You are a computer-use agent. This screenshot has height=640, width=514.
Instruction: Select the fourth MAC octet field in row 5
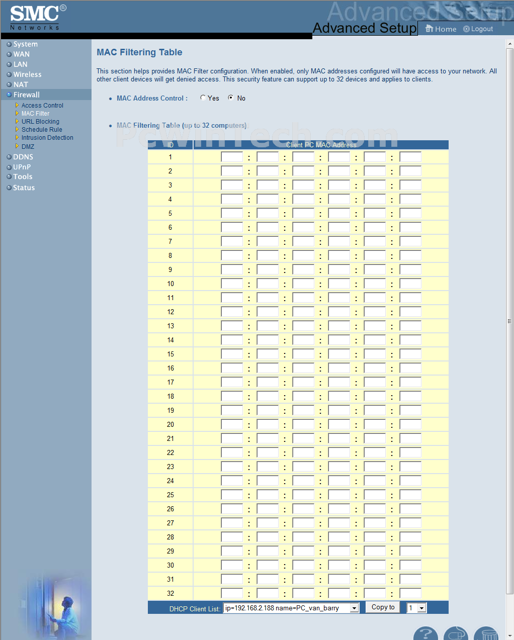(x=339, y=213)
